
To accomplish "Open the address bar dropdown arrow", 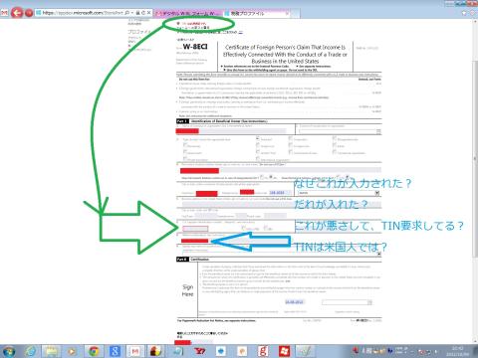I will tap(132, 13).
